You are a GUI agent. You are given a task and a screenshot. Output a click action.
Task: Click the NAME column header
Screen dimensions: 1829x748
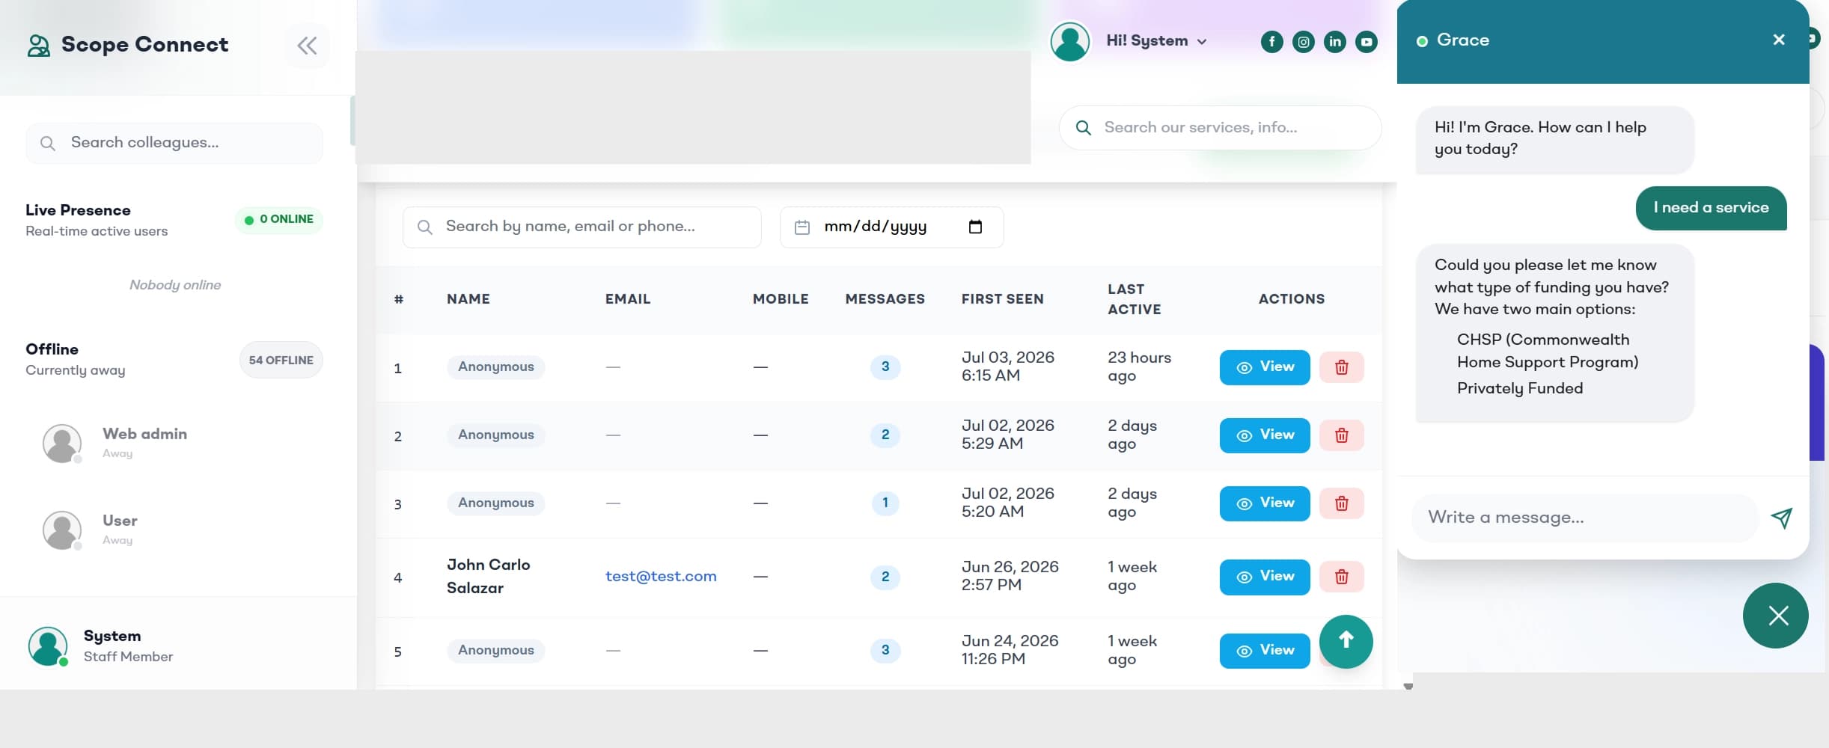tap(468, 299)
